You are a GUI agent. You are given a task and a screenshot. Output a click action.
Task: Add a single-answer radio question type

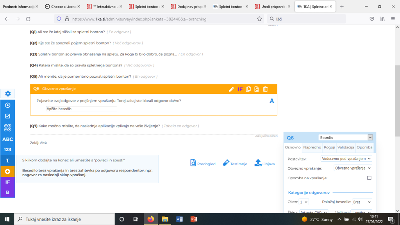pyautogui.click(x=8, y=105)
